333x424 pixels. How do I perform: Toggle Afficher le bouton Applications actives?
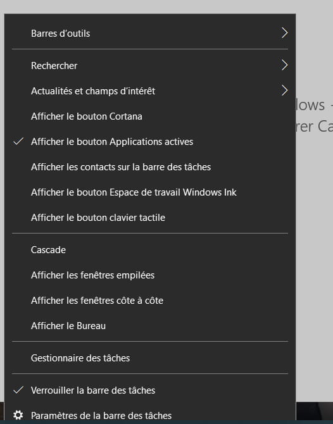[150, 142]
